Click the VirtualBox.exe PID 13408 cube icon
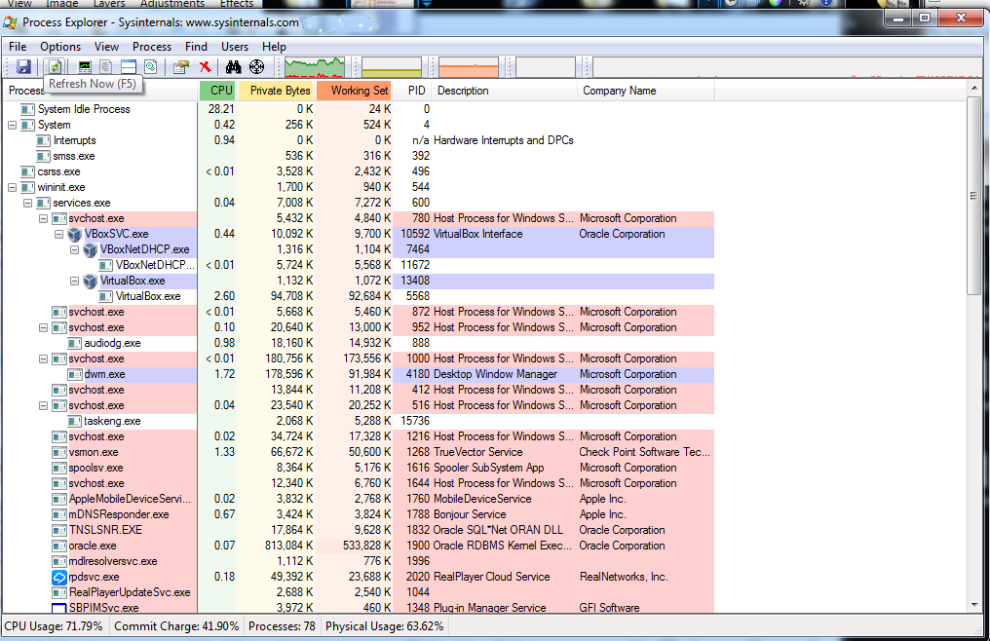This screenshot has height=641, width=990. (91, 281)
